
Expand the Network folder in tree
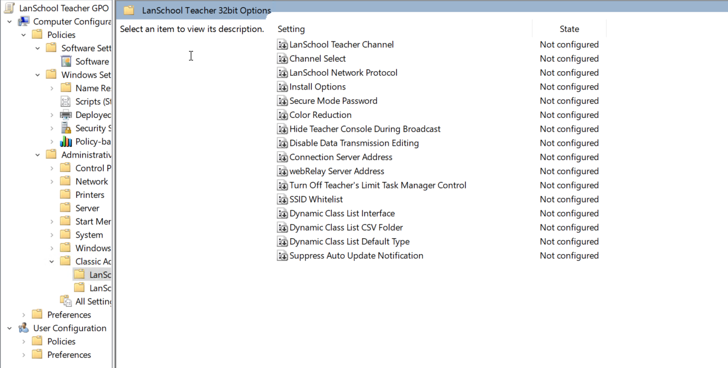pos(52,181)
